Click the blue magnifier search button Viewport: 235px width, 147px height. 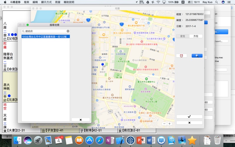click(x=197, y=56)
